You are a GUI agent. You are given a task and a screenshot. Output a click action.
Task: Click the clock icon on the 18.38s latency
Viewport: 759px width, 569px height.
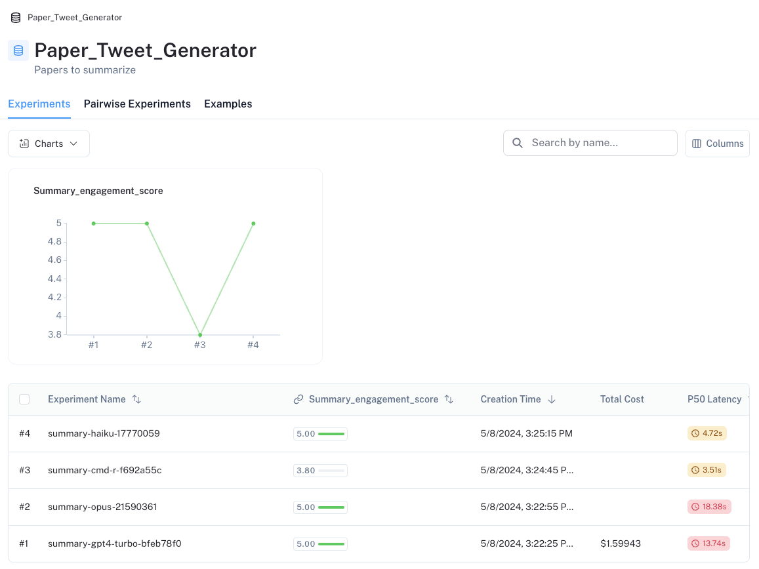pyautogui.click(x=695, y=507)
